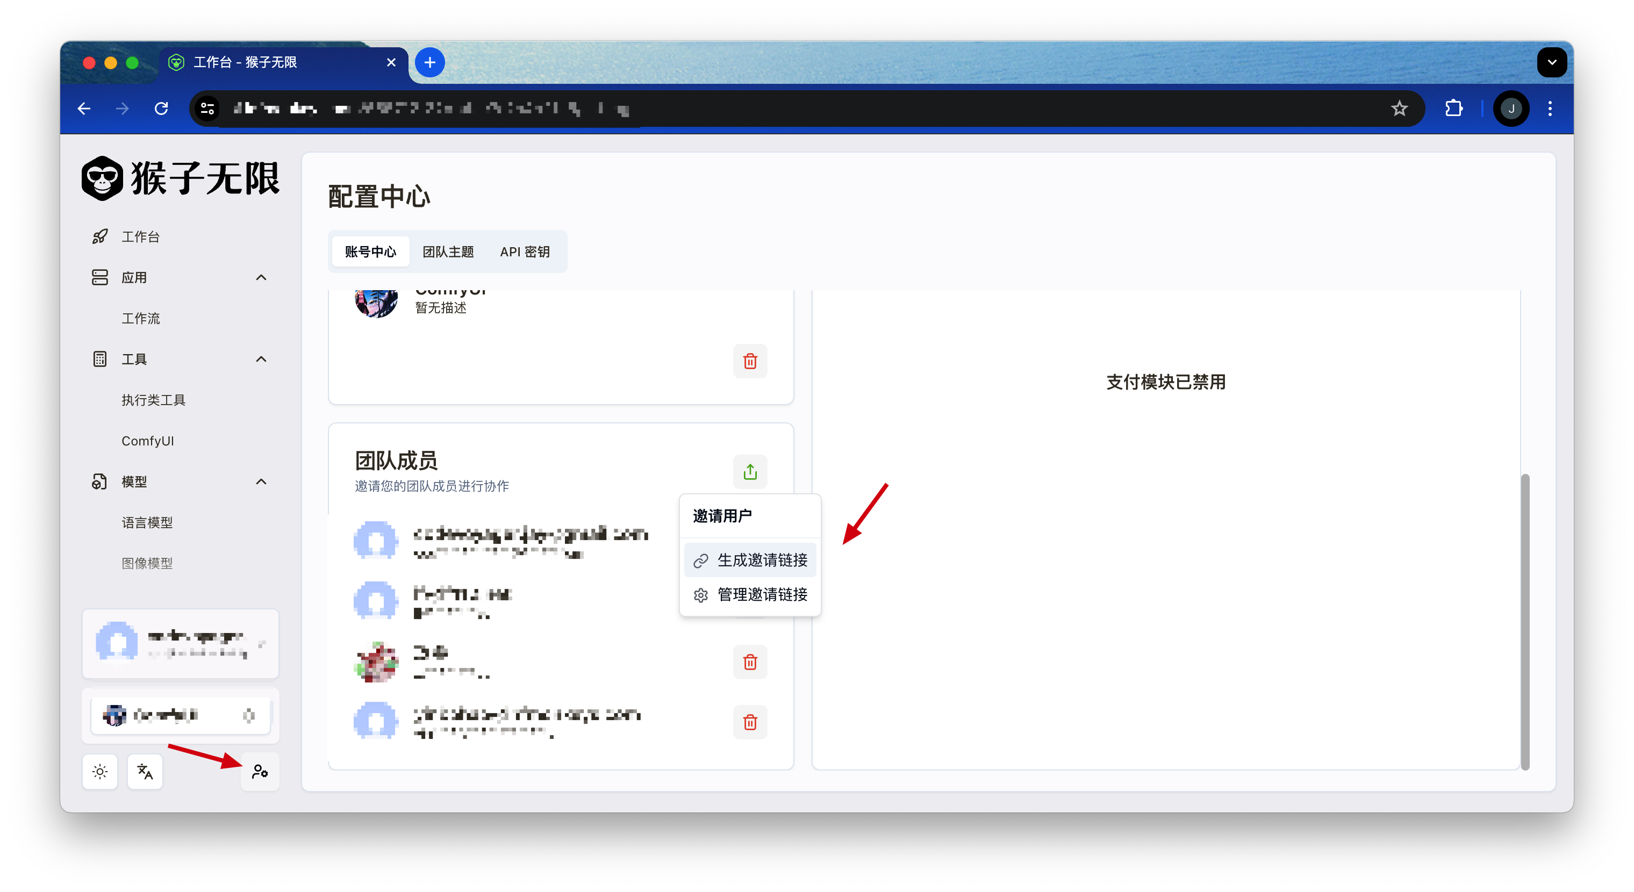Viewport: 1634px width, 892px height.
Task: Go forward in browser history
Action: click(x=123, y=109)
